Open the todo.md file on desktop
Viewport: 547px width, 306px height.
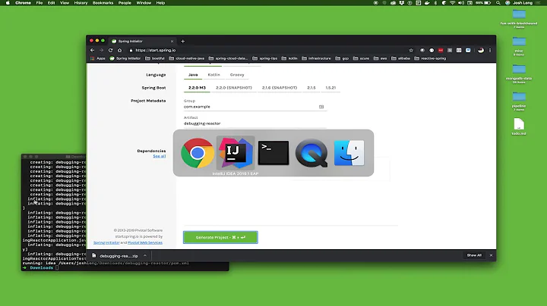[520, 126]
